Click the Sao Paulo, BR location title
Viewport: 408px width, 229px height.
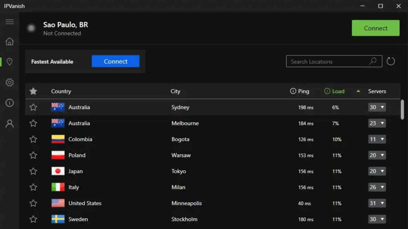(66, 25)
